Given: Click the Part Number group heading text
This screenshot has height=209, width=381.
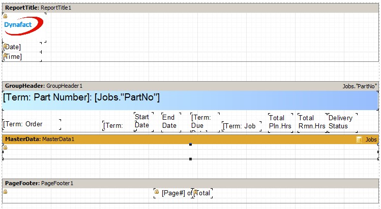Looking at the screenshot, I should pos(81,98).
